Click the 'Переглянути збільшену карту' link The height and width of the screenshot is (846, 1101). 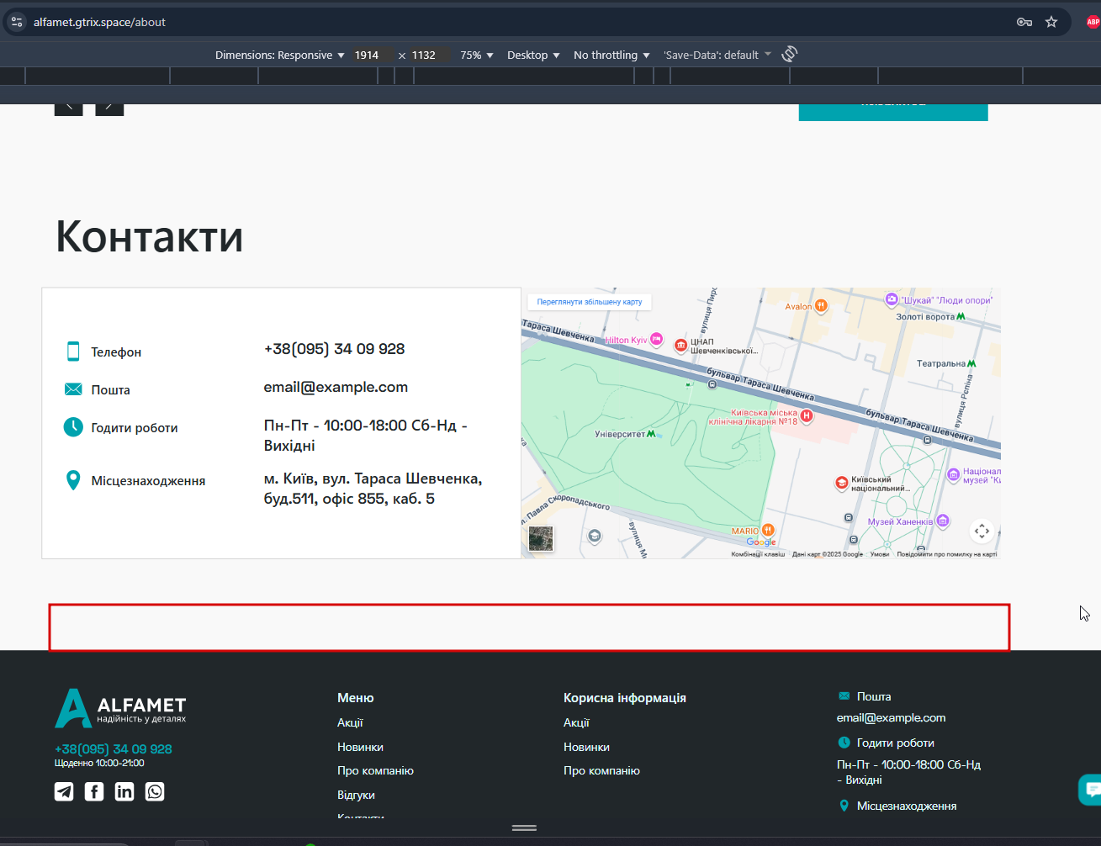click(x=590, y=302)
